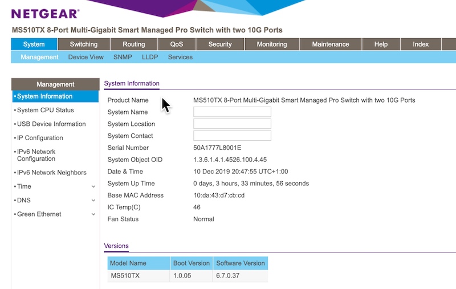Open the Routing tab
The image size is (456, 289).
click(134, 44)
